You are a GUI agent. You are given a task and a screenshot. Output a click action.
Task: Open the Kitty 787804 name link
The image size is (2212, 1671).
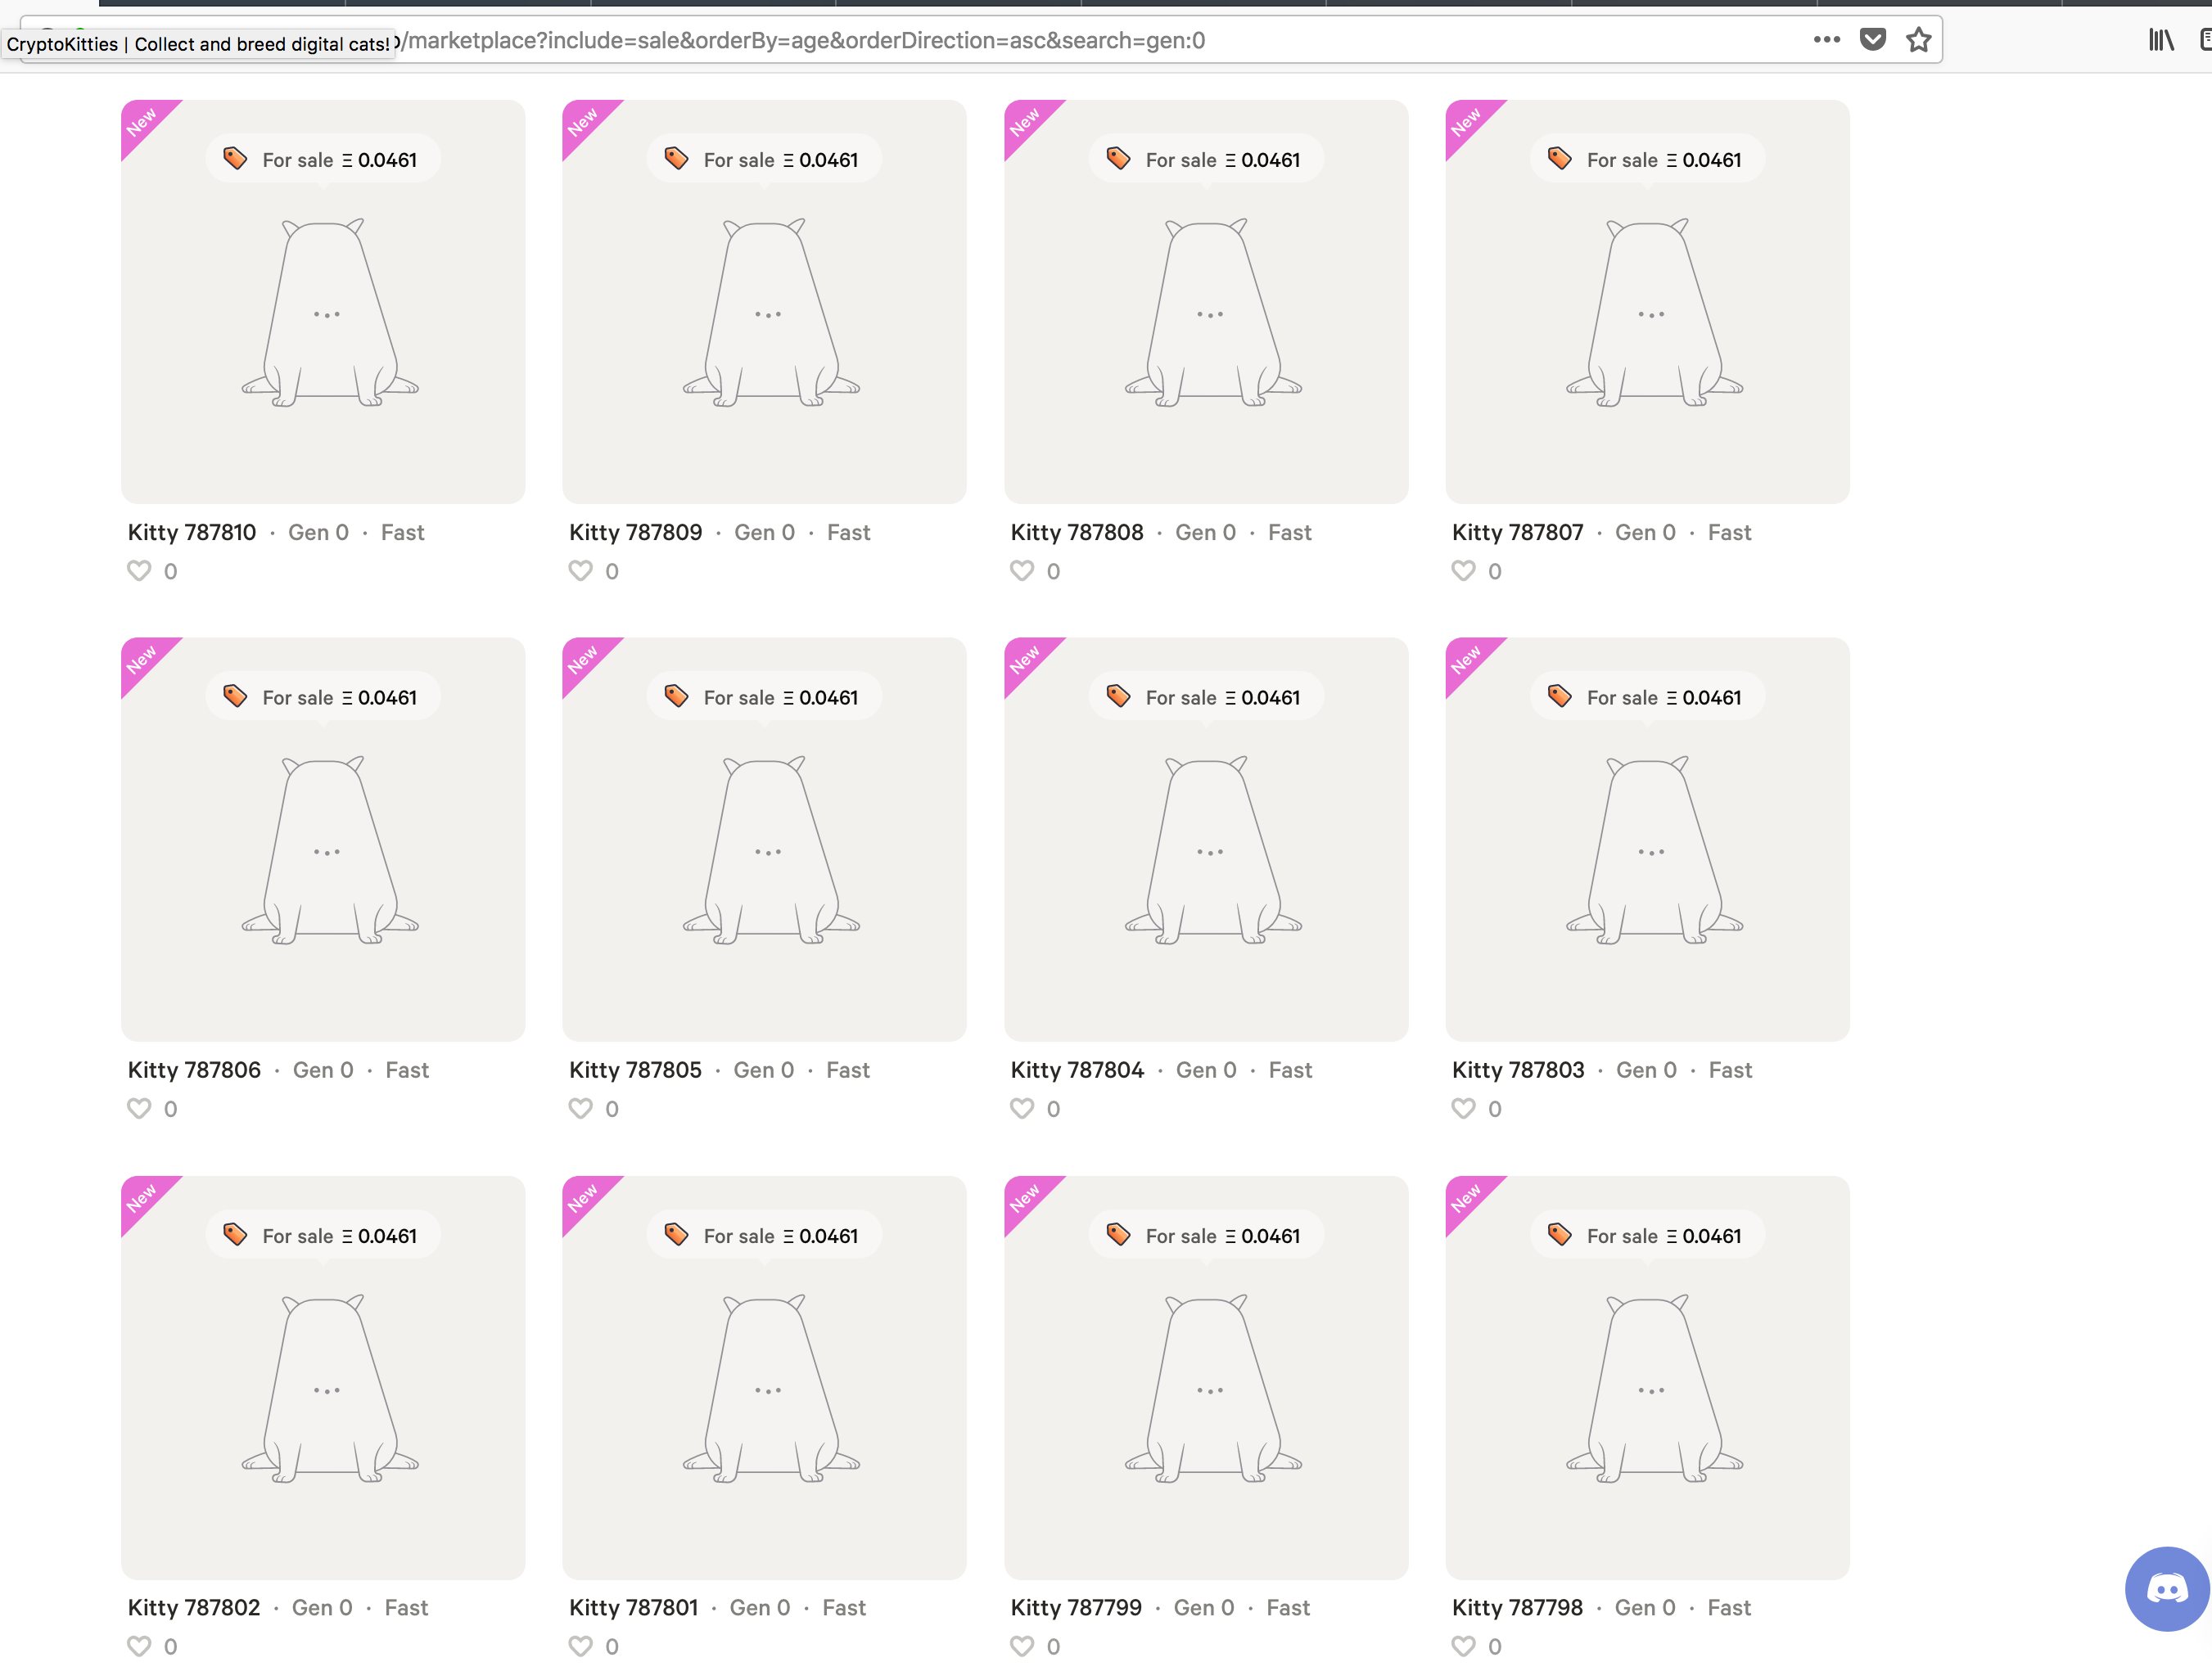[x=1077, y=1070]
